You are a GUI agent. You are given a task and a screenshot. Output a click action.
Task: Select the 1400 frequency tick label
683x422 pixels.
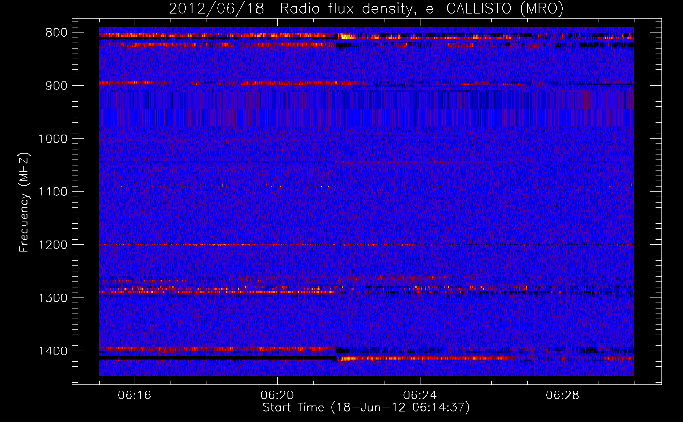[53, 351]
